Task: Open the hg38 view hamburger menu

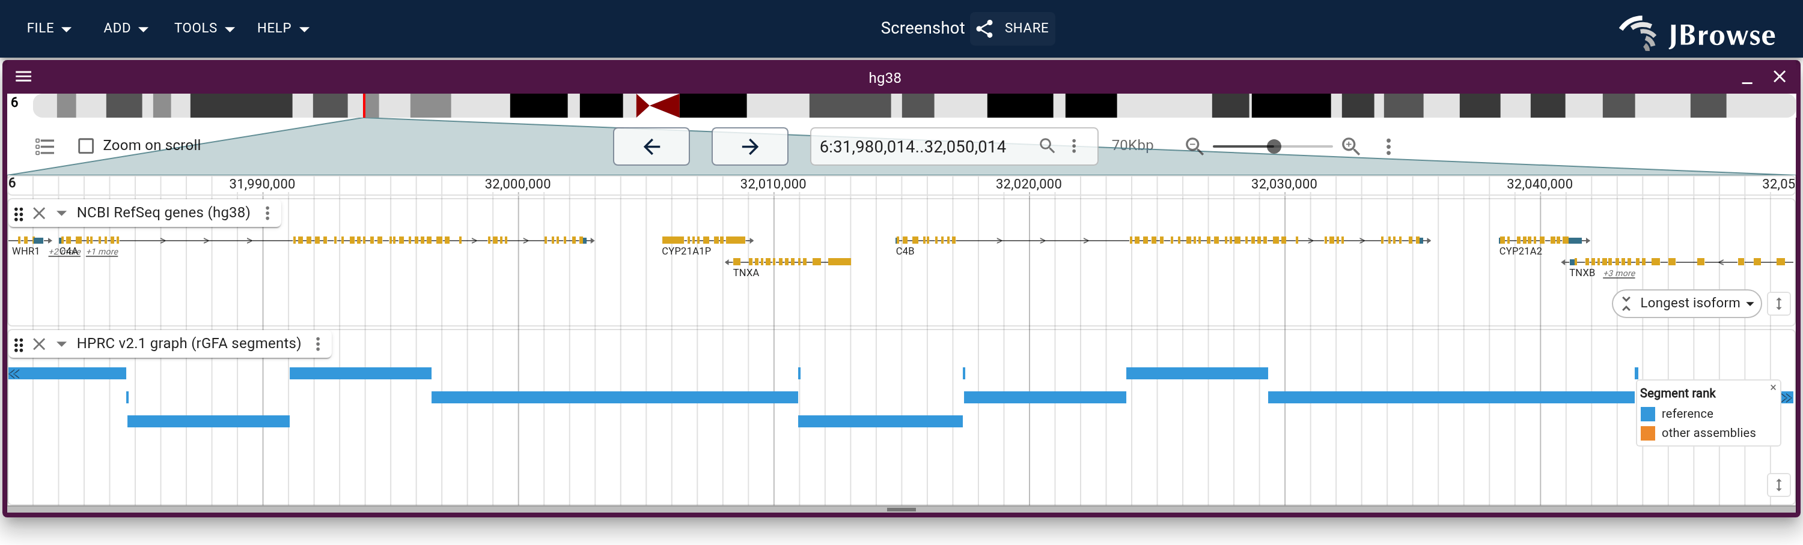Action: (x=24, y=77)
